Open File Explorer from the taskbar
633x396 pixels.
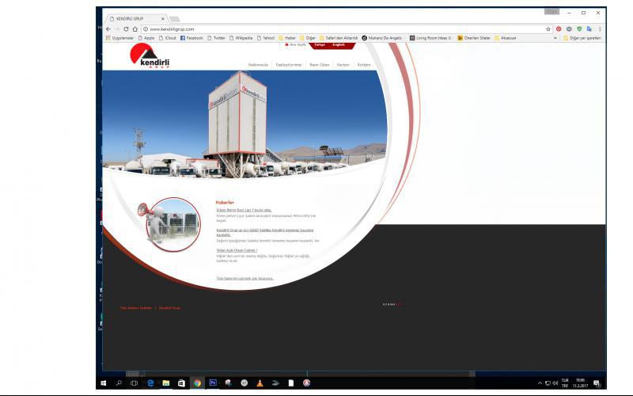pos(166,383)
